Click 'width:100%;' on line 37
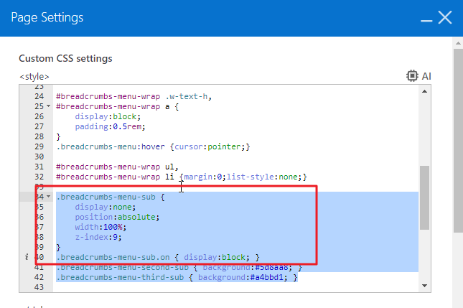 100,227
